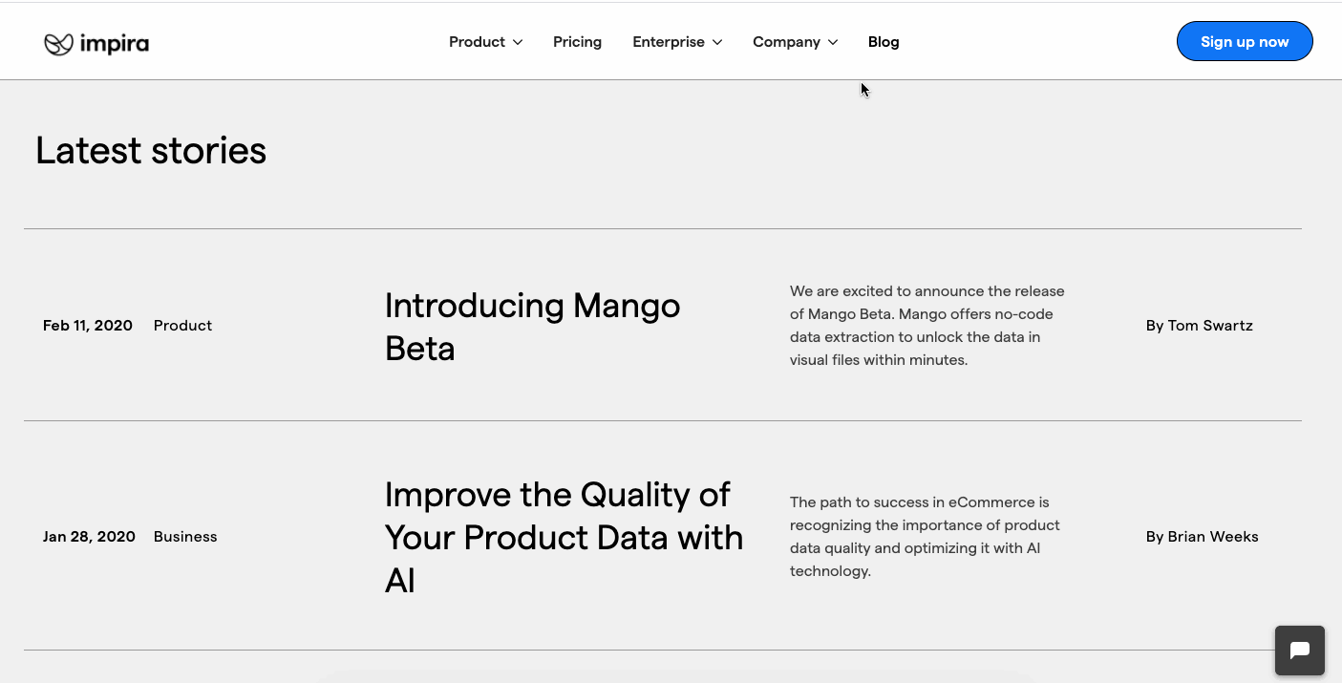The image size is (1342, 683).
Task: Click the eCommerce product data excerpt
Action: pos(925,537)
